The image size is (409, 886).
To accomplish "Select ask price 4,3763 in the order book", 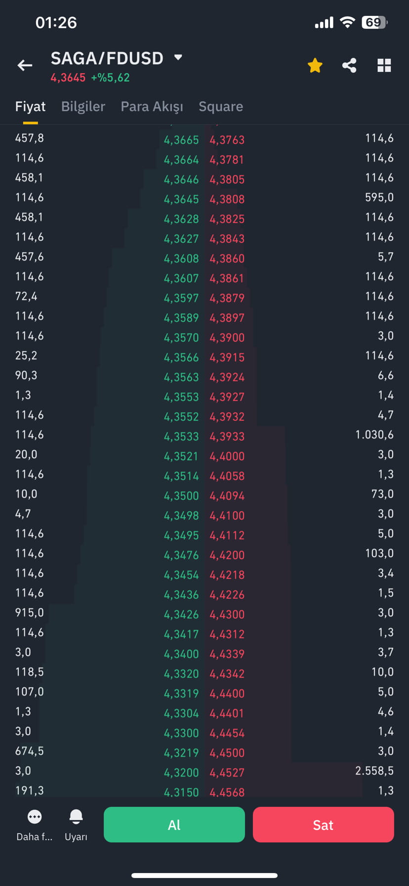I will (227, 140).
